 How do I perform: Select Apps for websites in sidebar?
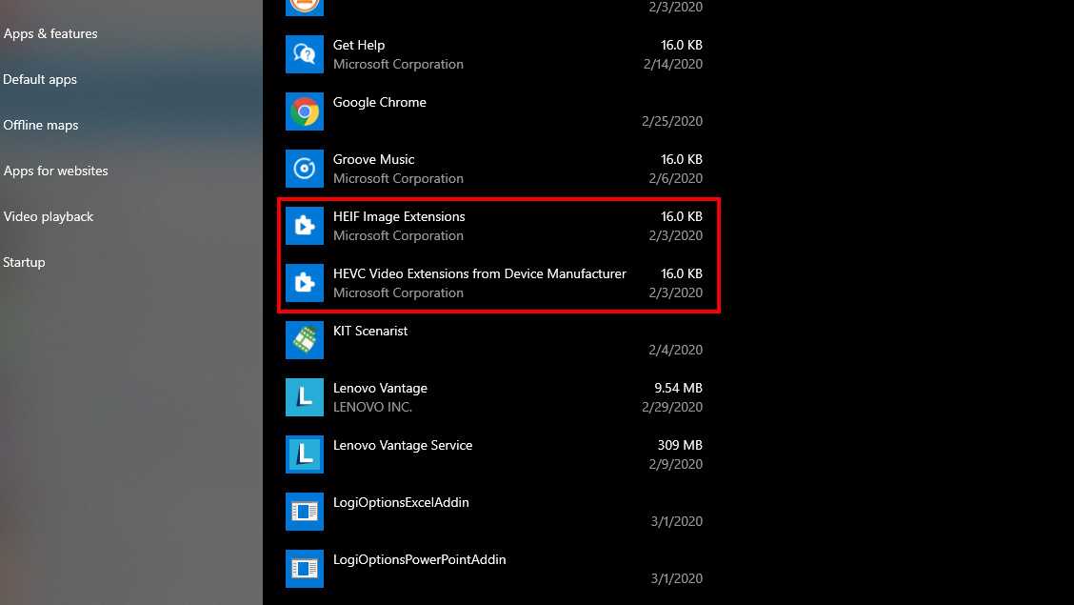pos(56,171)
